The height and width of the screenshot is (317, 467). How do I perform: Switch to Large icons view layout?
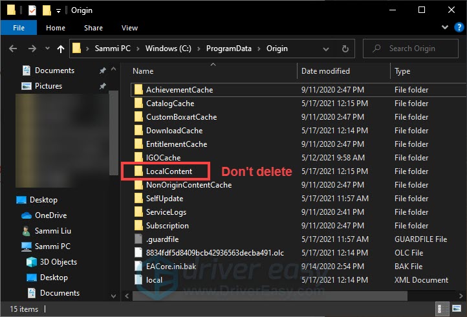pyautogui.click(x=457, y=309)
